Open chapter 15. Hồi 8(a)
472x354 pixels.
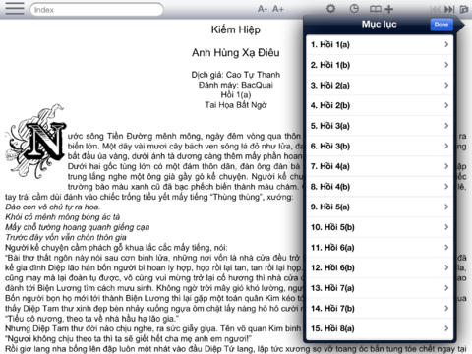(x=380, y=328)
